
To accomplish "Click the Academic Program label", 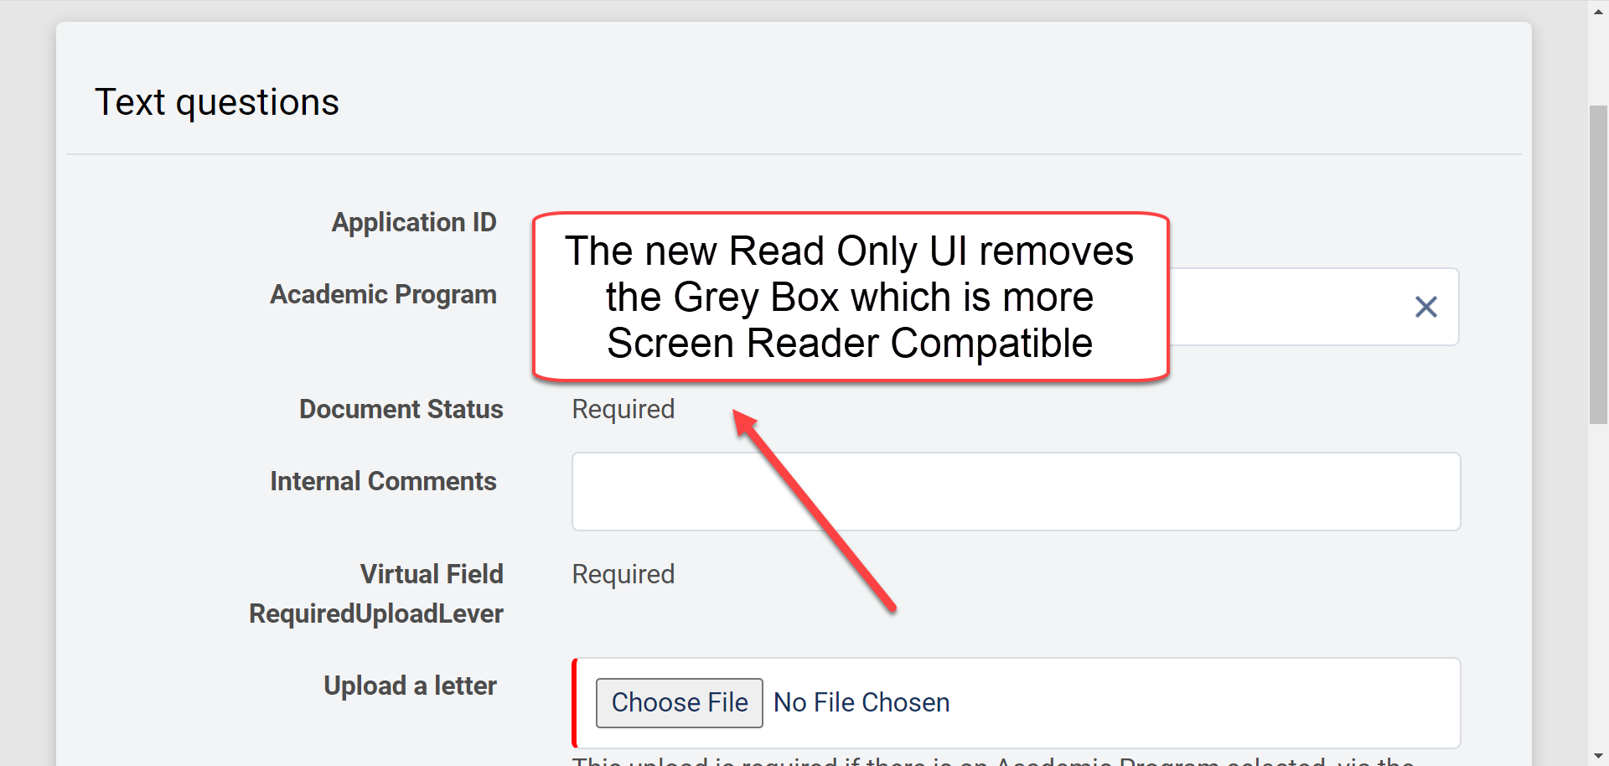I will click(383, 294).
